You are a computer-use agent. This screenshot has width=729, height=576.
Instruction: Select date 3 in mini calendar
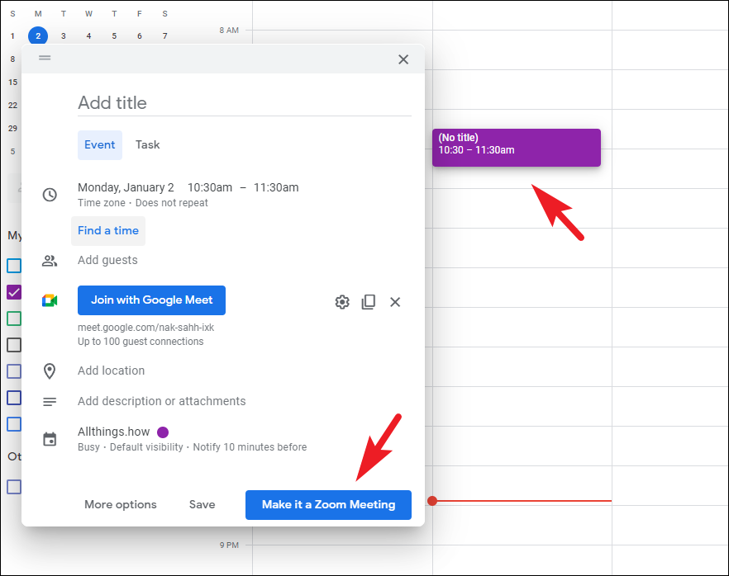[63, 36]
